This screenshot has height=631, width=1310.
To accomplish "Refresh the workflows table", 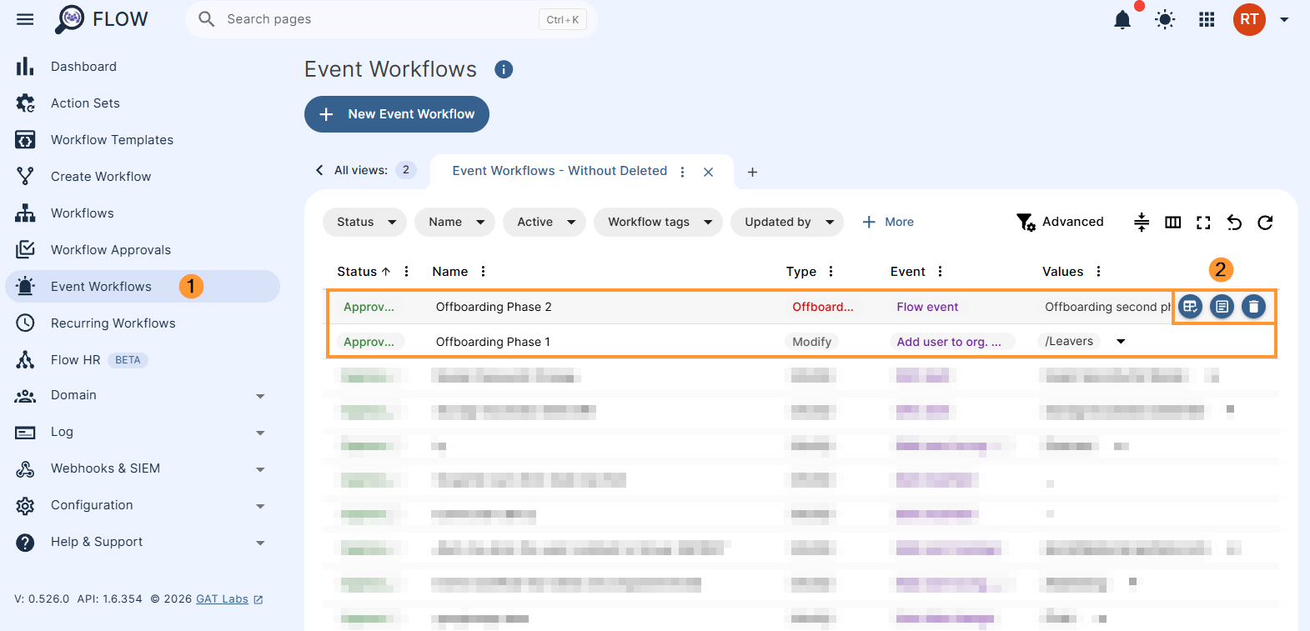I will (x=1265, y=223).
